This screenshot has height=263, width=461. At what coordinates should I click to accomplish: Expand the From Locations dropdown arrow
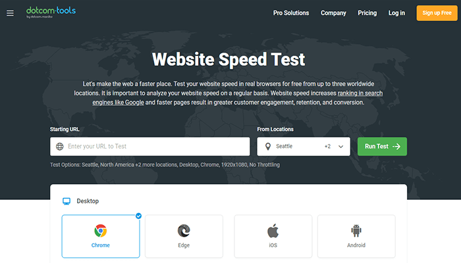(341, 147)
